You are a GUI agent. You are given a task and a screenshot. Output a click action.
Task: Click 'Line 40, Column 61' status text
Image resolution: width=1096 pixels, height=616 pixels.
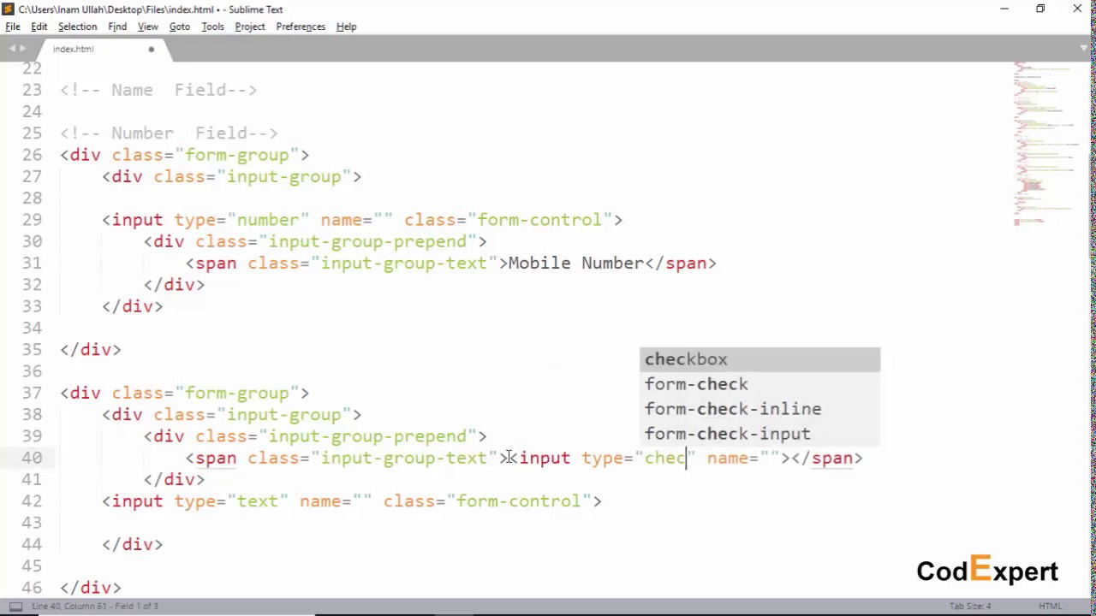pos(71,606)
